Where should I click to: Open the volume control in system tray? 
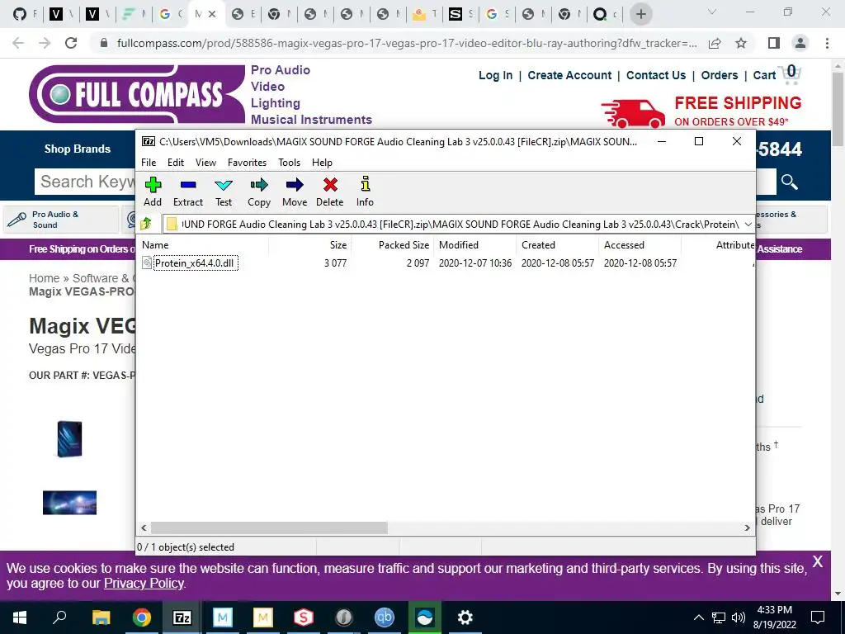[x=739, y=617]
